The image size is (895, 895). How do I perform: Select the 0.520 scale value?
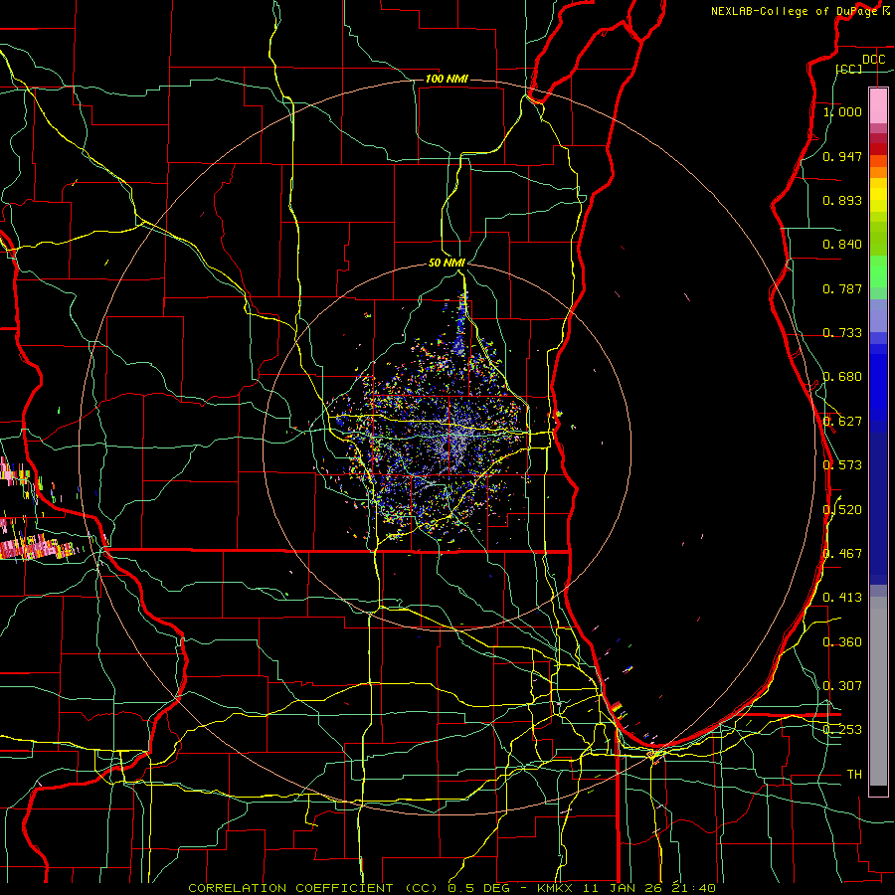tap(842, 510)
